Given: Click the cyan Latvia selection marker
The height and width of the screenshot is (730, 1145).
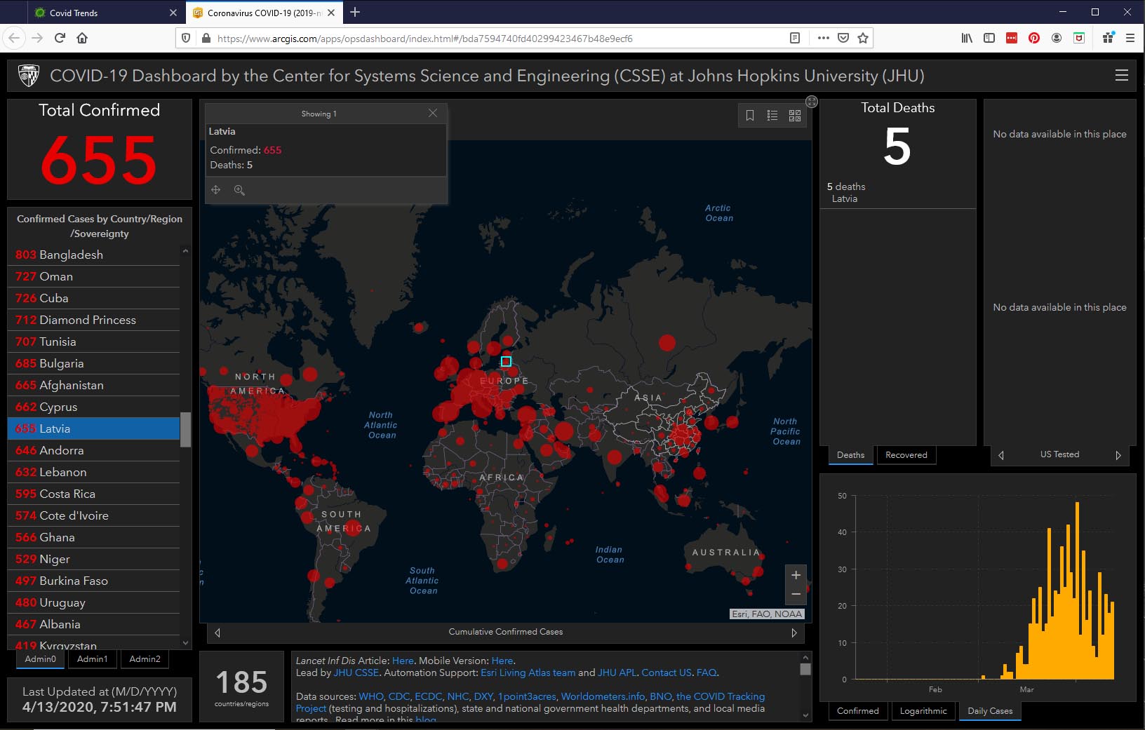Looking at the screenshot, I should coord(506,361).
